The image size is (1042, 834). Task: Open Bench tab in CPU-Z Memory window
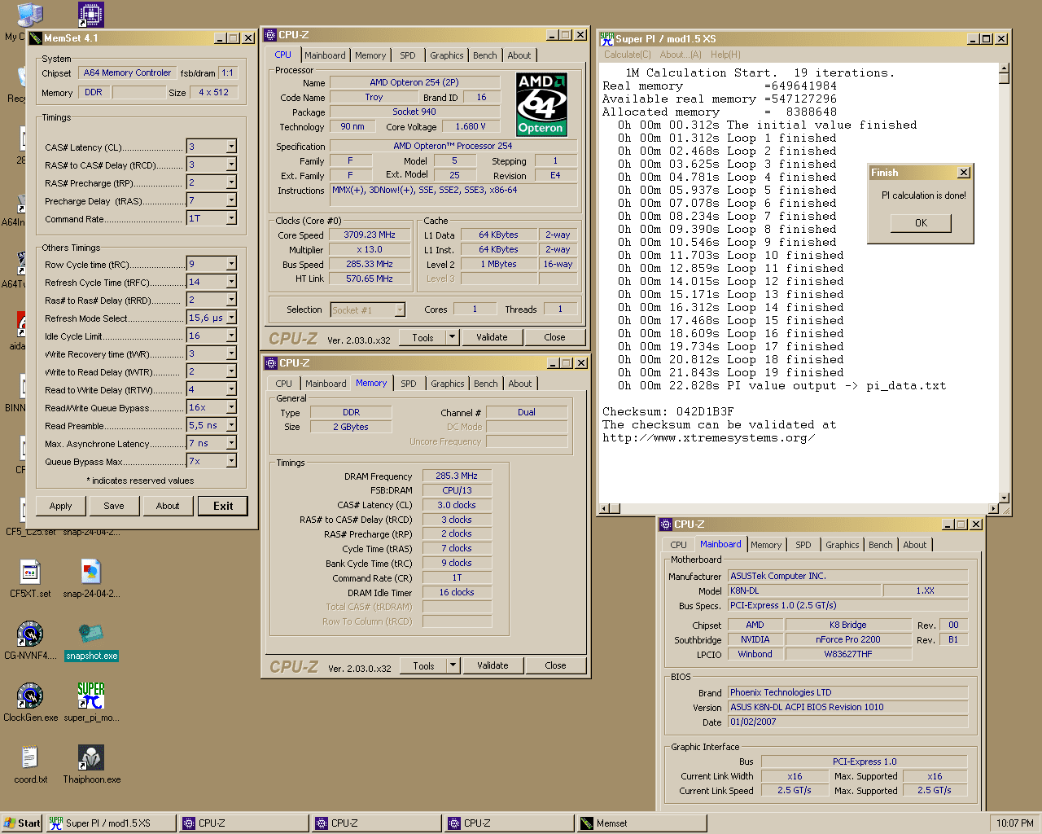pos(486,384)
